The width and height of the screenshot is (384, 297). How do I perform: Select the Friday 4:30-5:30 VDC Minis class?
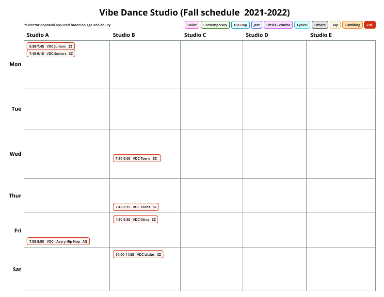pos(135,219)
